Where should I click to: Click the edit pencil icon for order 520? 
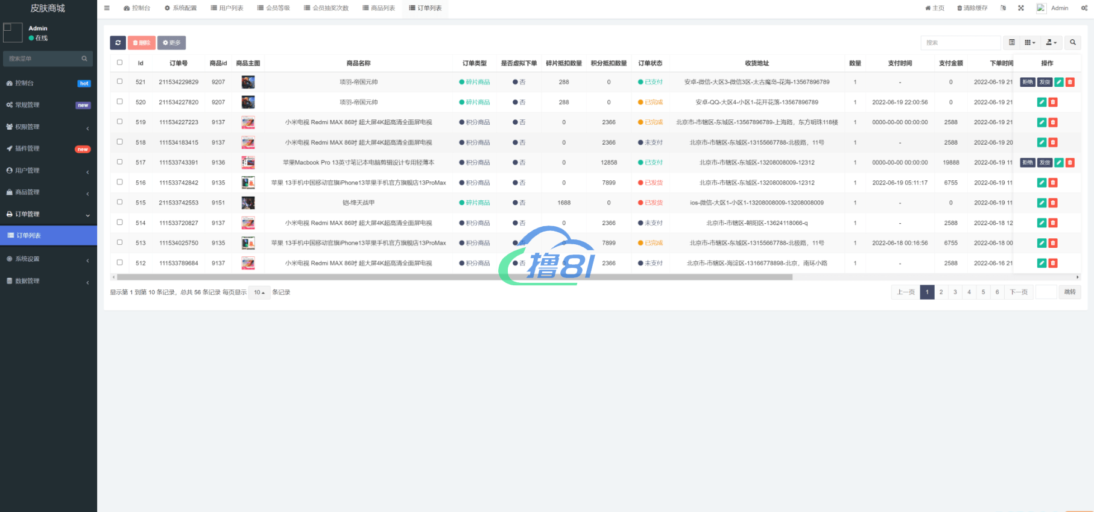1042,103
